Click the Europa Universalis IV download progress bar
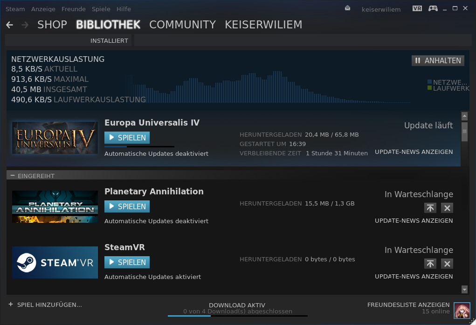 (x=139, y=146)
